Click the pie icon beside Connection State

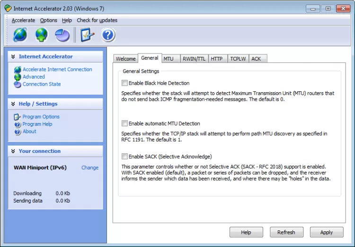18,84
